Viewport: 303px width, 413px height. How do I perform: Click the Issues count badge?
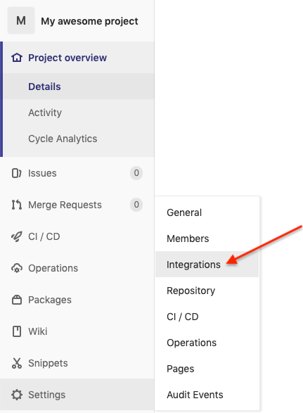coord(136,173)
